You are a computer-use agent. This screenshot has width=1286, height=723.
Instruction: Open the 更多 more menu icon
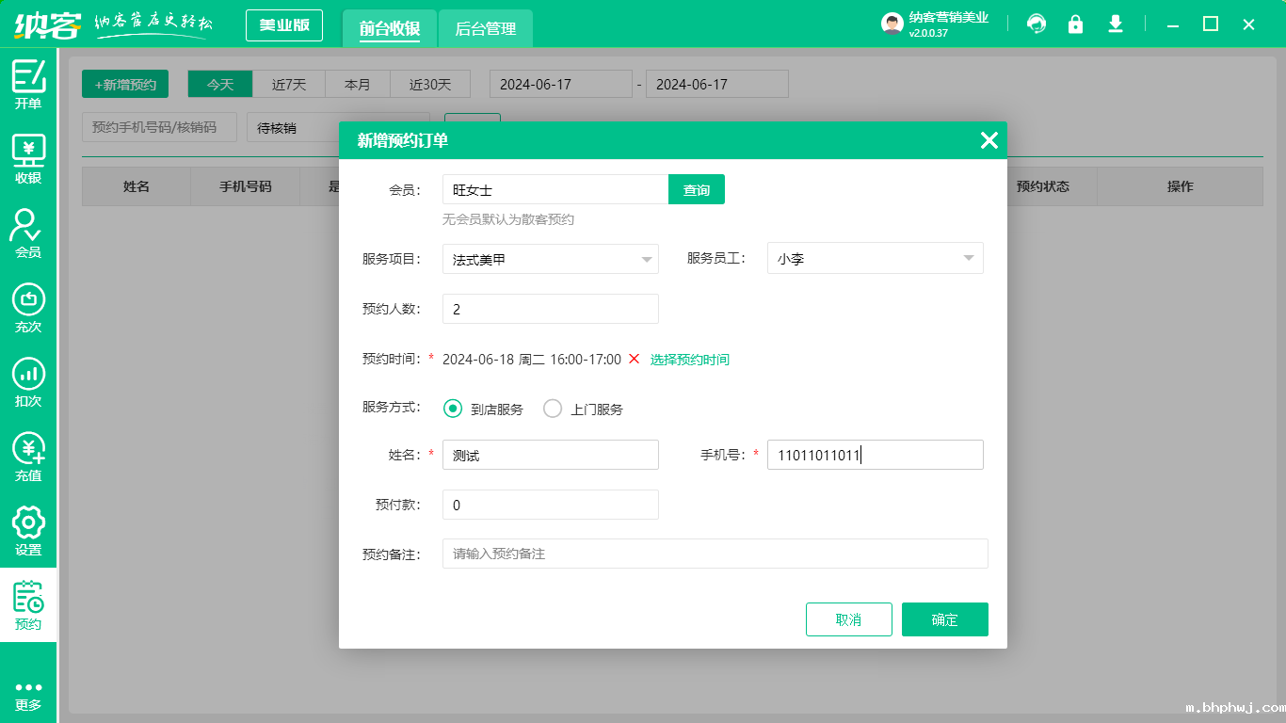point(28,695)
